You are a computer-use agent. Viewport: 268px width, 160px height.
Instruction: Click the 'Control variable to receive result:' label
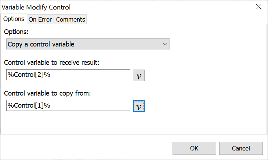point(52,63)
